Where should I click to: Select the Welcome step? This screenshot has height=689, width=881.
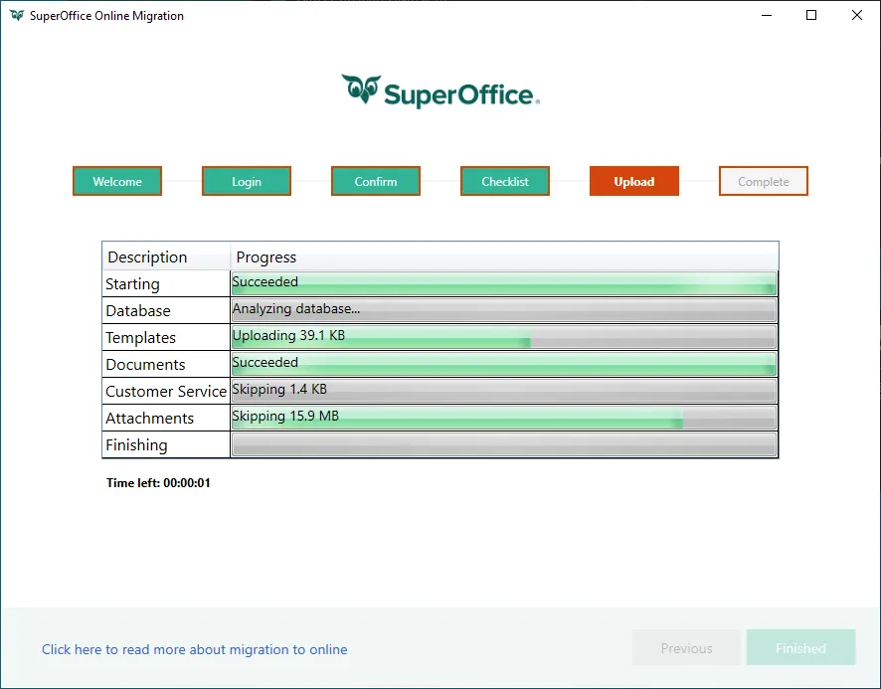(x=117, y=182)
